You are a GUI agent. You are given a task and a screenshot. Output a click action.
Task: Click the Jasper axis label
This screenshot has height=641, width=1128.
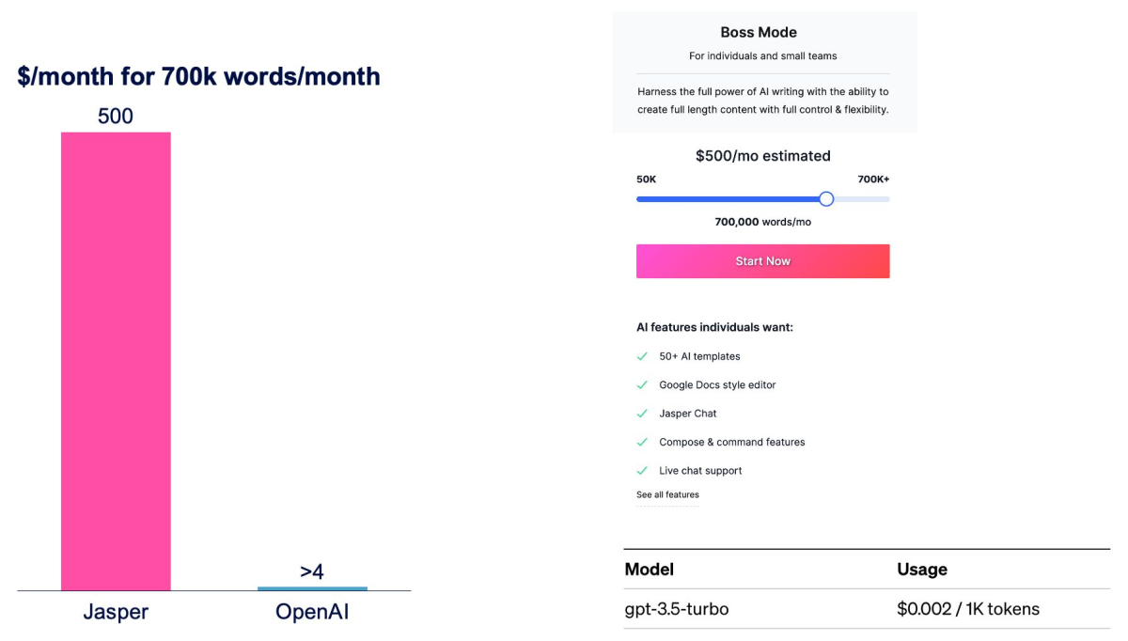pos(116,613)
